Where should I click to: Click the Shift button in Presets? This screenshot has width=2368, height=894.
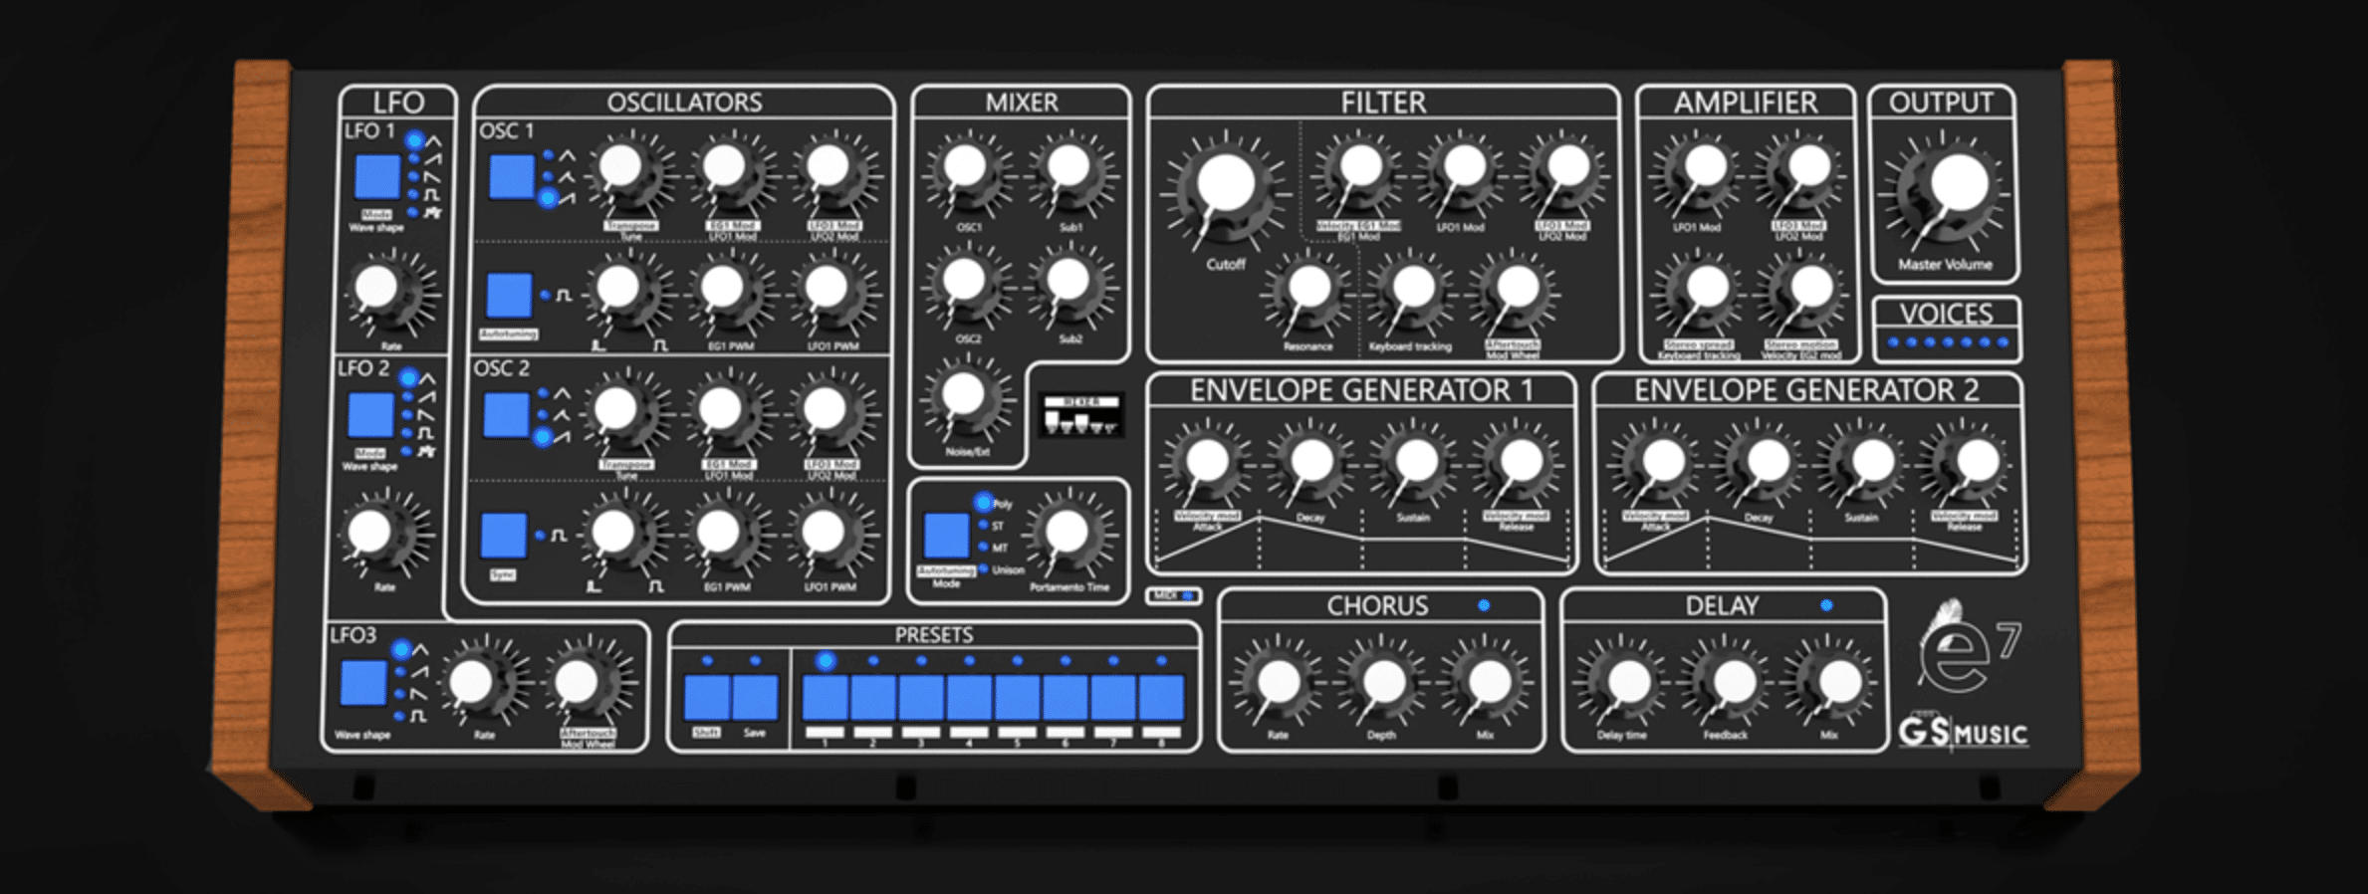point(707,697)
